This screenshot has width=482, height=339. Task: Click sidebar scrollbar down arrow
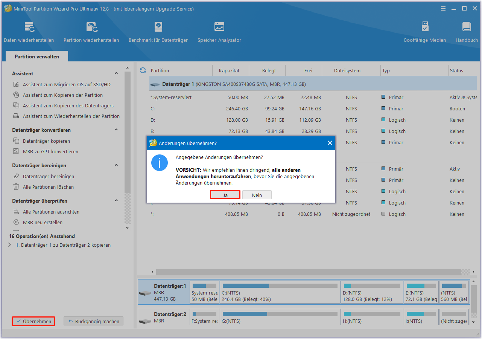tap(127, 228)
